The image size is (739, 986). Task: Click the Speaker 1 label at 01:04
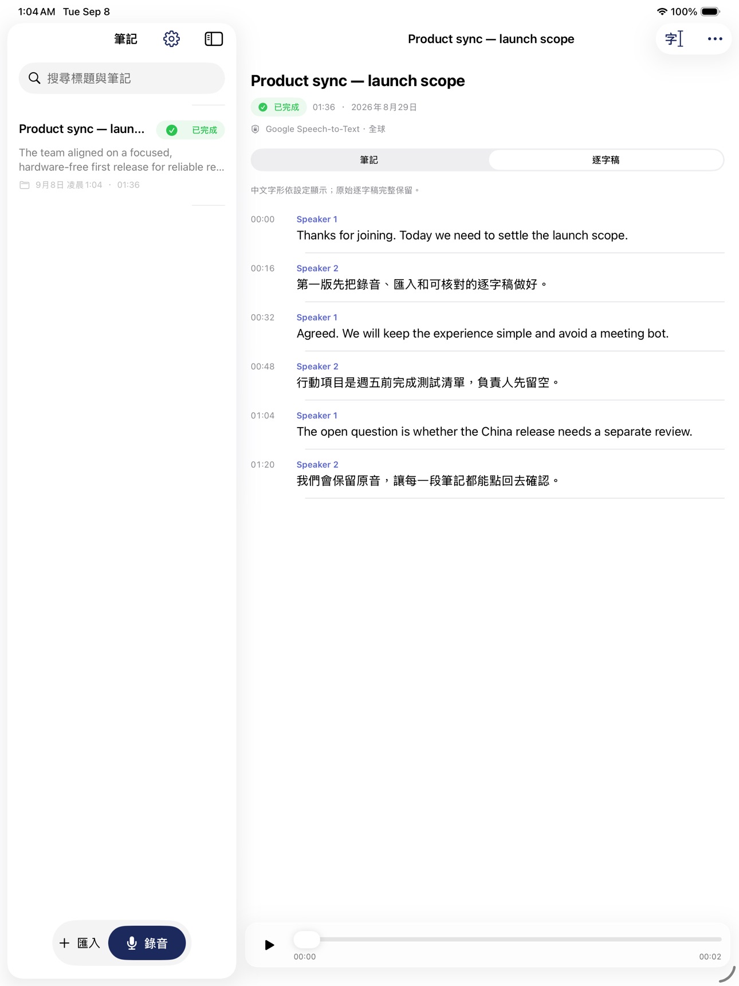[317, 416]
